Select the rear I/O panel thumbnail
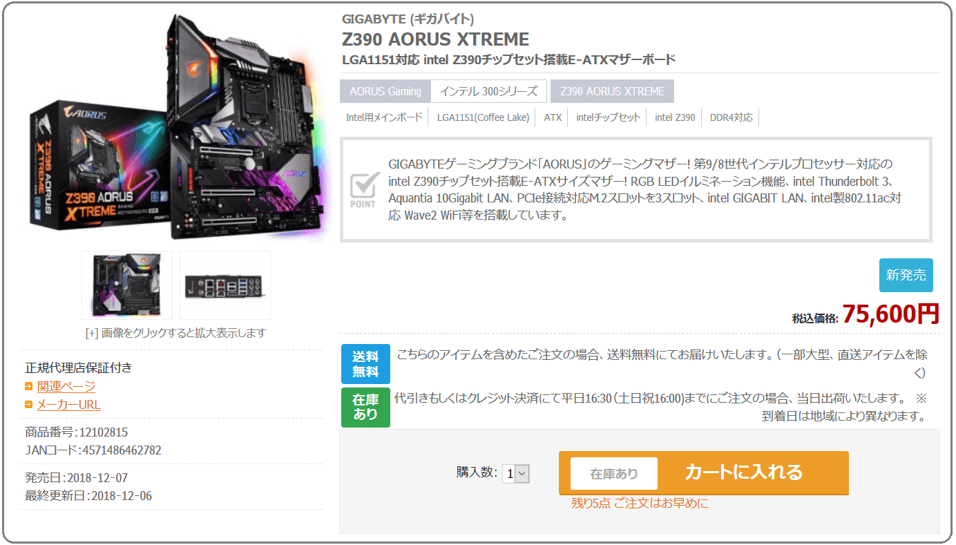The image size is (956, 545). (225, 285)
